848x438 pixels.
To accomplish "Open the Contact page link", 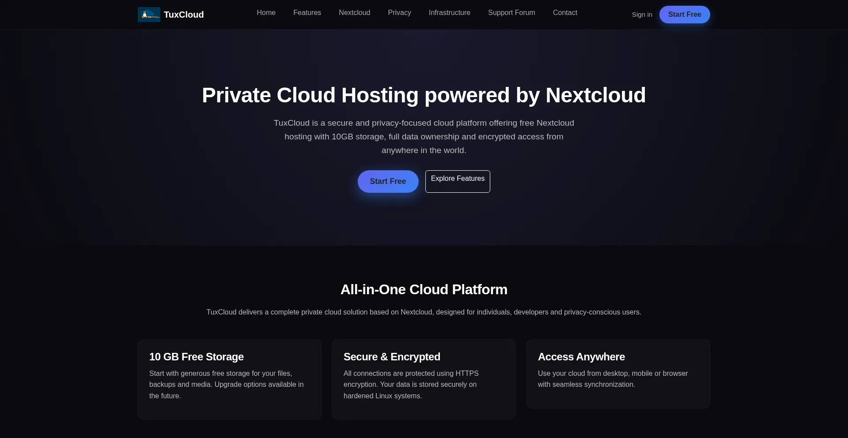I will (565, 13).
